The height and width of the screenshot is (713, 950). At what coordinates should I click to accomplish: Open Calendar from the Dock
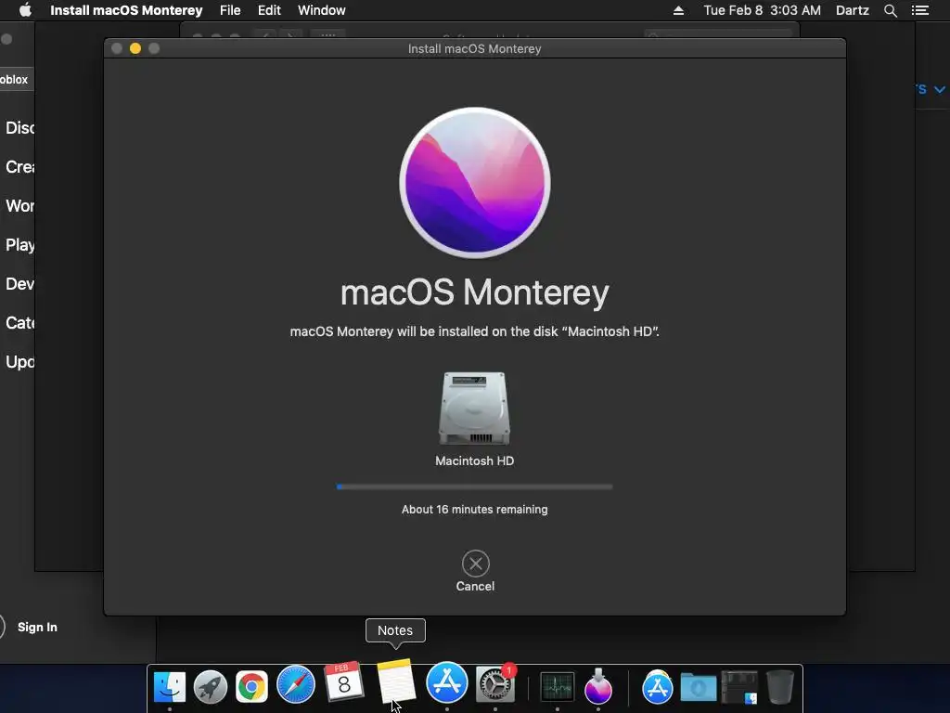pos(343,681)
